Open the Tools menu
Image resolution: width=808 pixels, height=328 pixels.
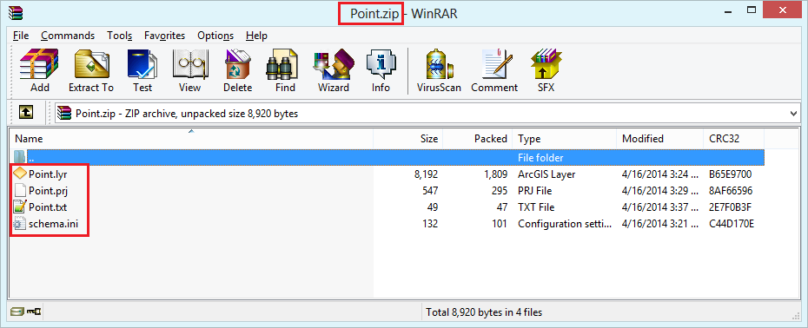pos(120,36)
